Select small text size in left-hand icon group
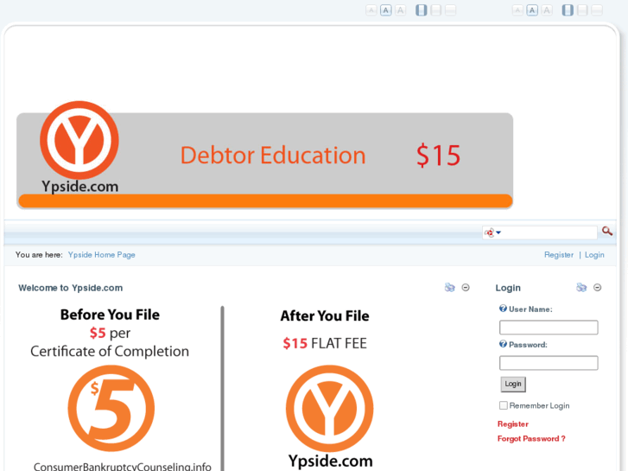628x471 pixels. 371,10
